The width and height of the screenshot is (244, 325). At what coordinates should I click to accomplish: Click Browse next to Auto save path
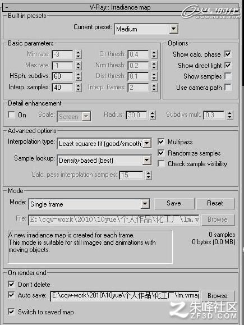tap(218, 296)
